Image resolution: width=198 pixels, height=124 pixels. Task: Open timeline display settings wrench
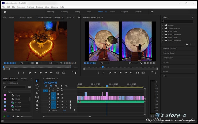(66, 86)
